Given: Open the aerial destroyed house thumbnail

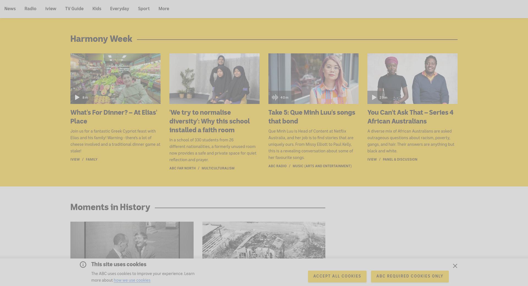Looking at the screenshot, I should coord(264,240).
